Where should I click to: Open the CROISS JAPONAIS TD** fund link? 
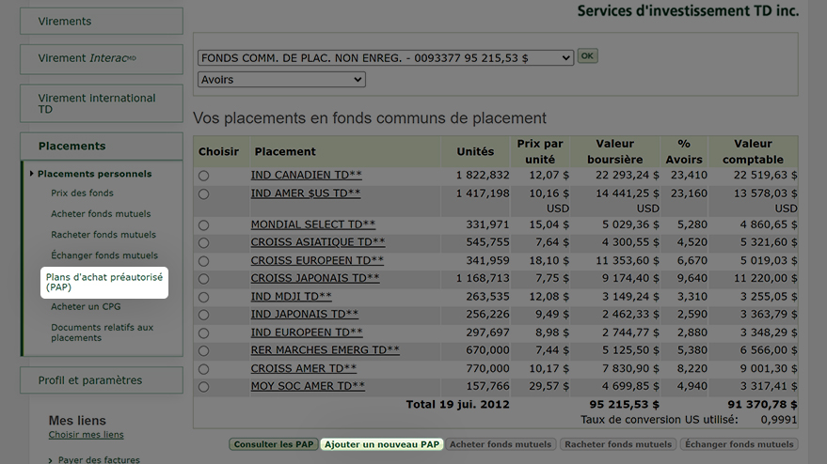point(315,278)
